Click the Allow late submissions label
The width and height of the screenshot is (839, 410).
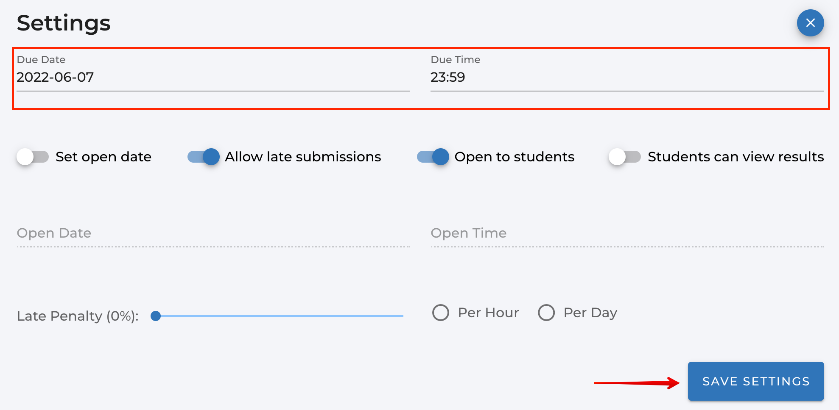click(x=303, y=157)
